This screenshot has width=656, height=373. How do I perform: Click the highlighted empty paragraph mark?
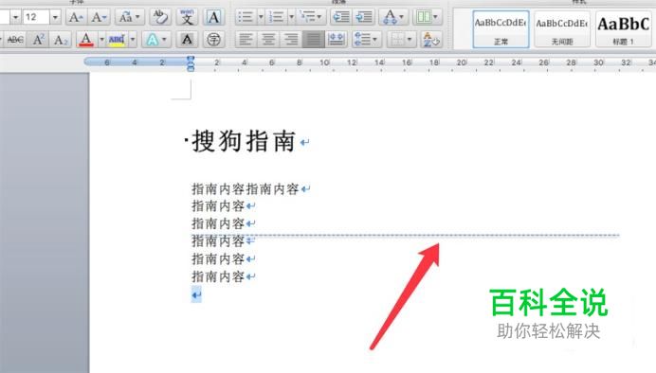196,294
